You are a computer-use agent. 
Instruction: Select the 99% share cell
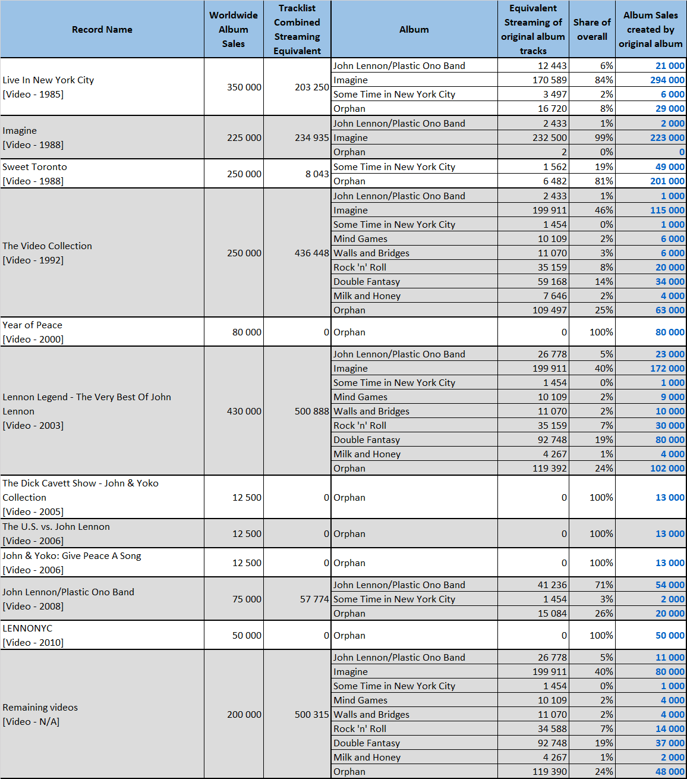(592, 137)
